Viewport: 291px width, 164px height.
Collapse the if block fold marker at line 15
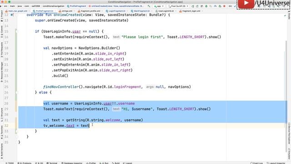click(x=16, y=31)
